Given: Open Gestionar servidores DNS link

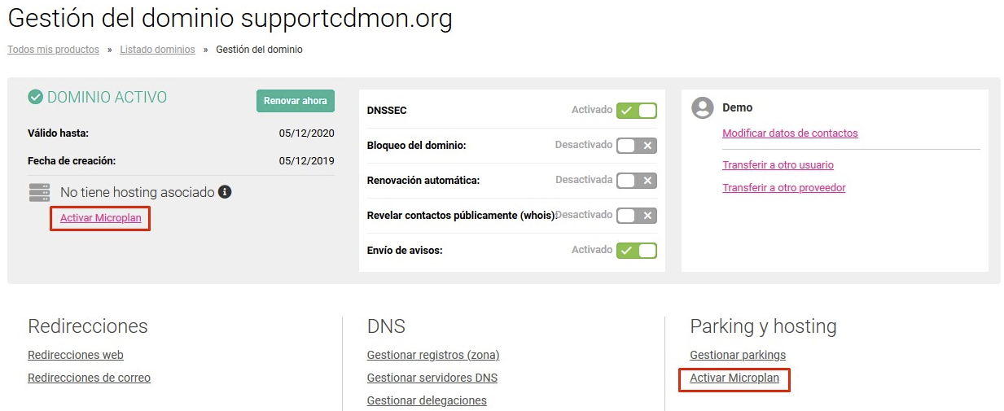Looking at the screenshot, I should pyautogui.click(x=432, y=378).
